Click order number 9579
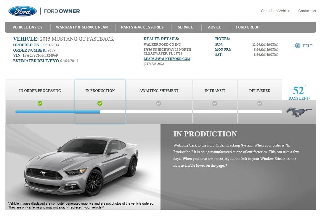The height and width of the screenshot is (218, 321). (52, 50)
